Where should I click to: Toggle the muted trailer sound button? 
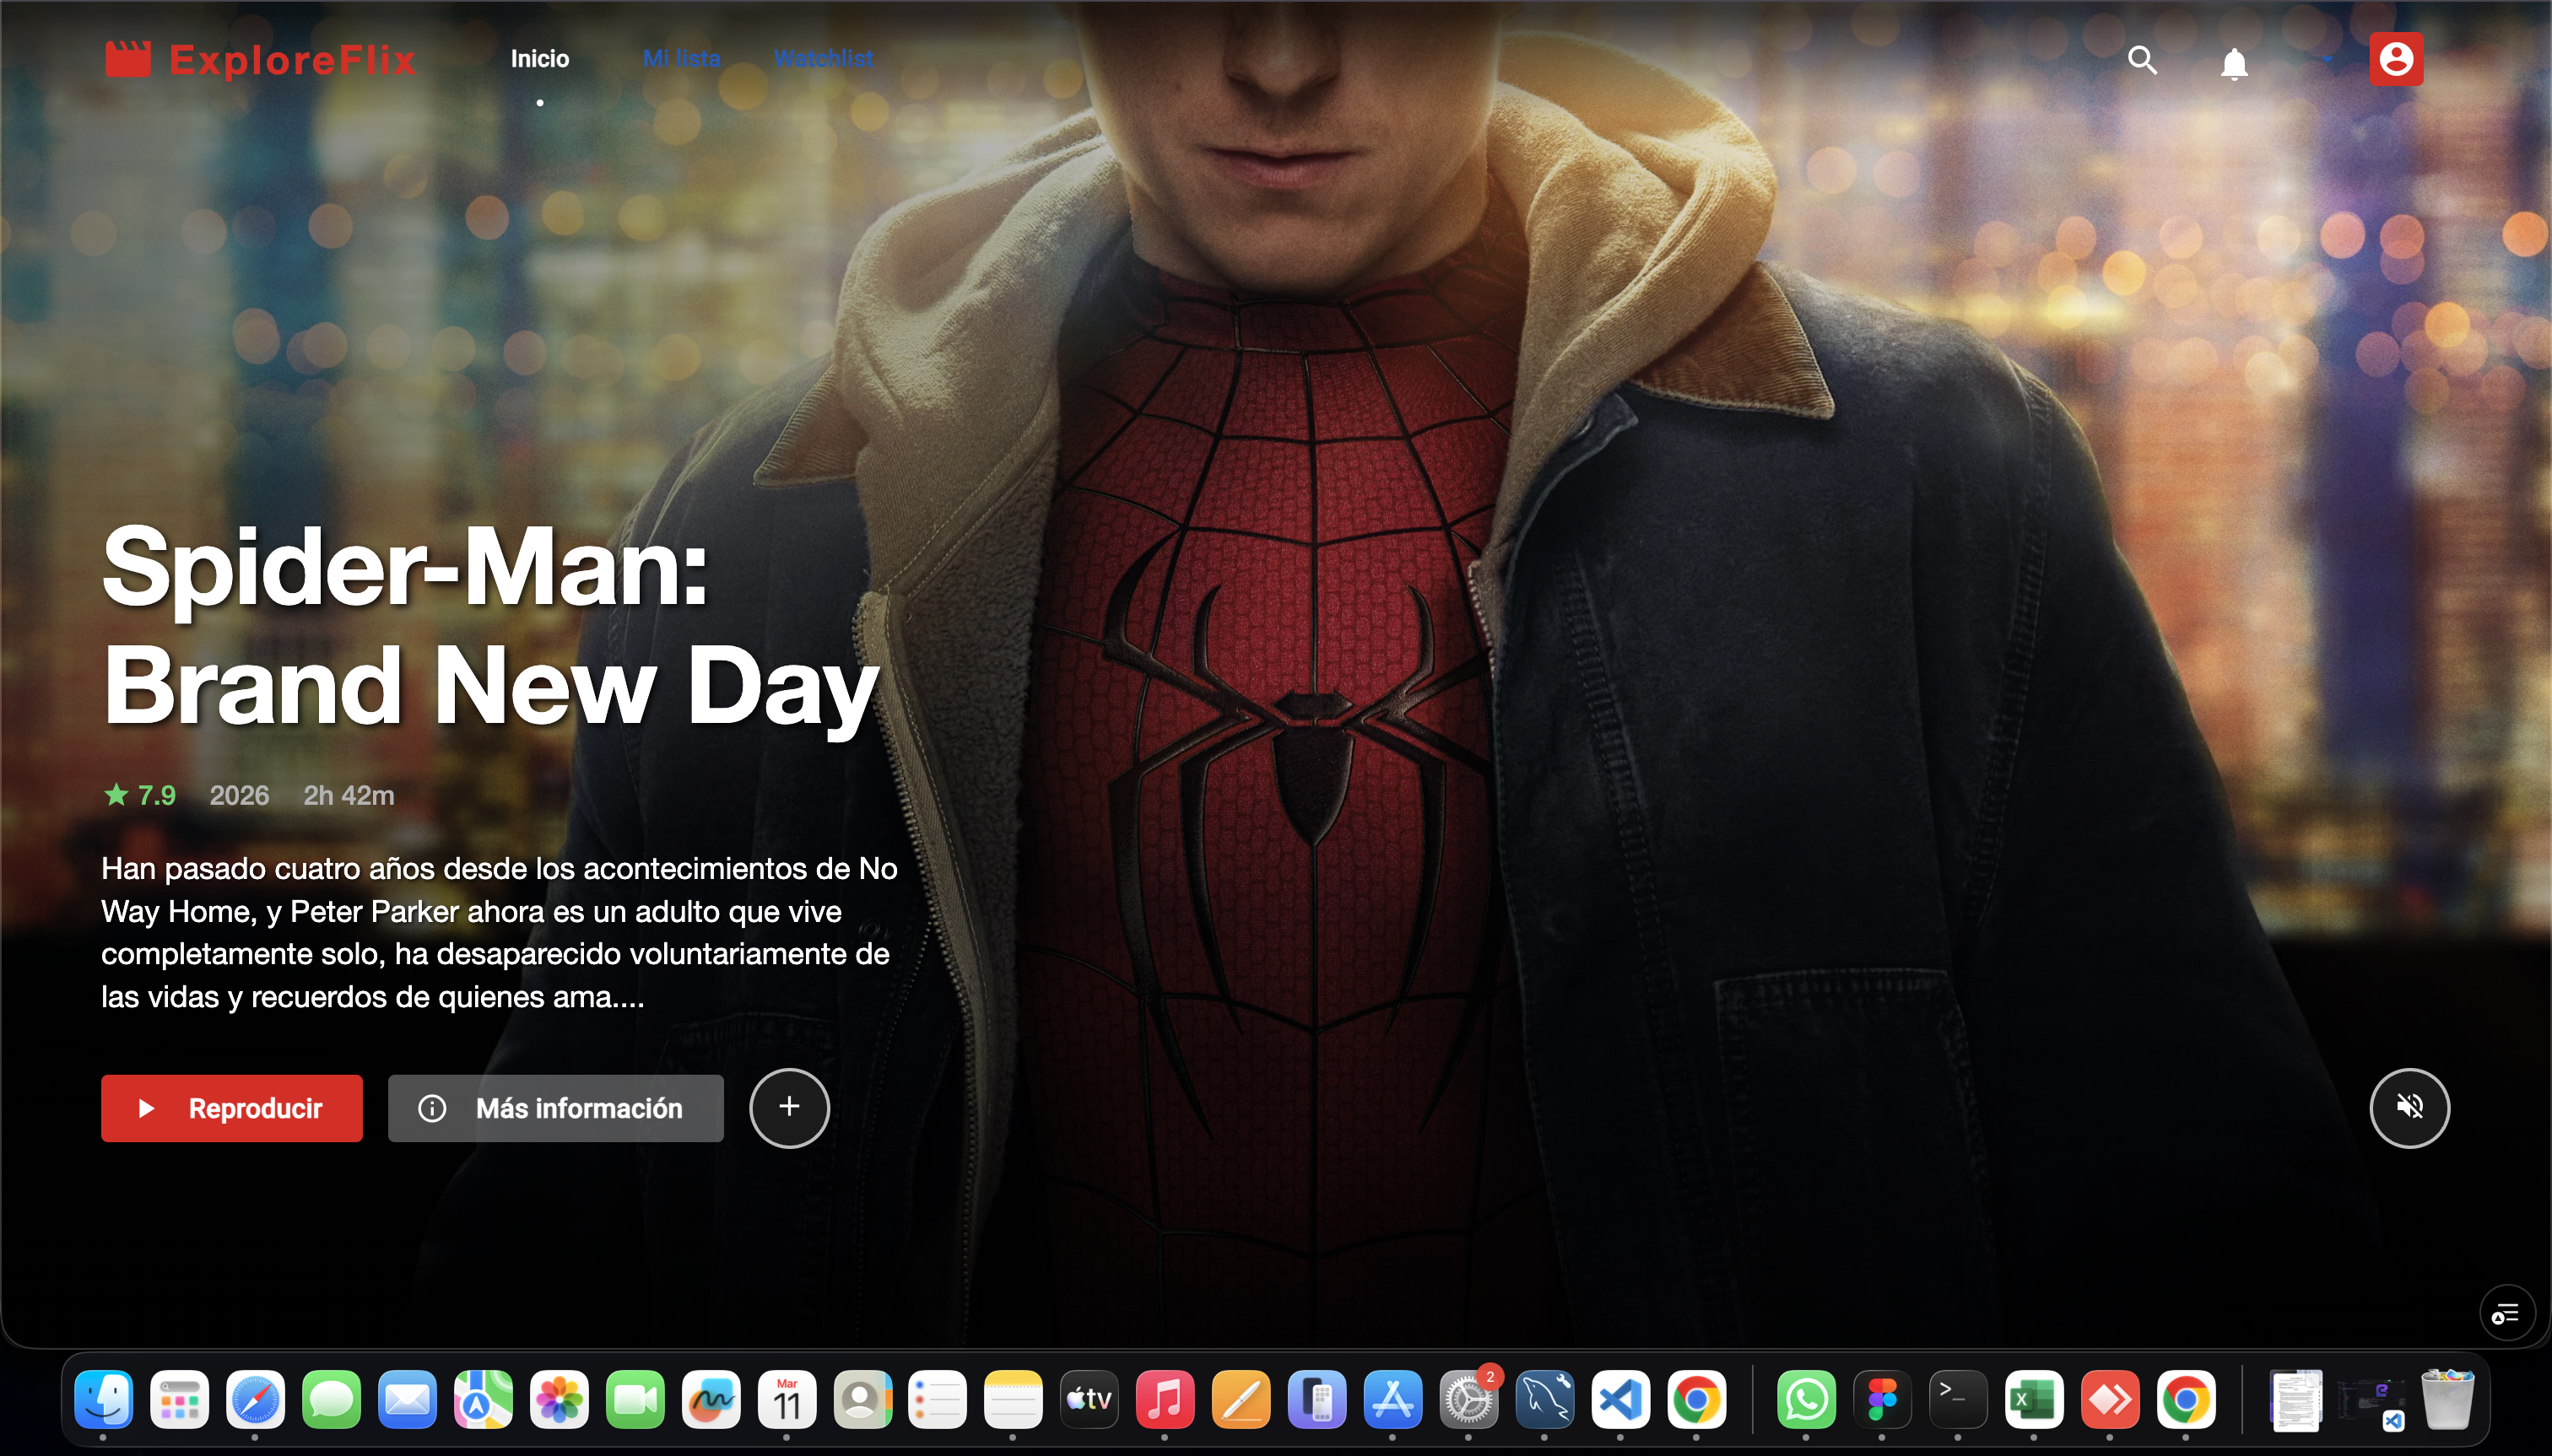[x=2409, y=1107]
